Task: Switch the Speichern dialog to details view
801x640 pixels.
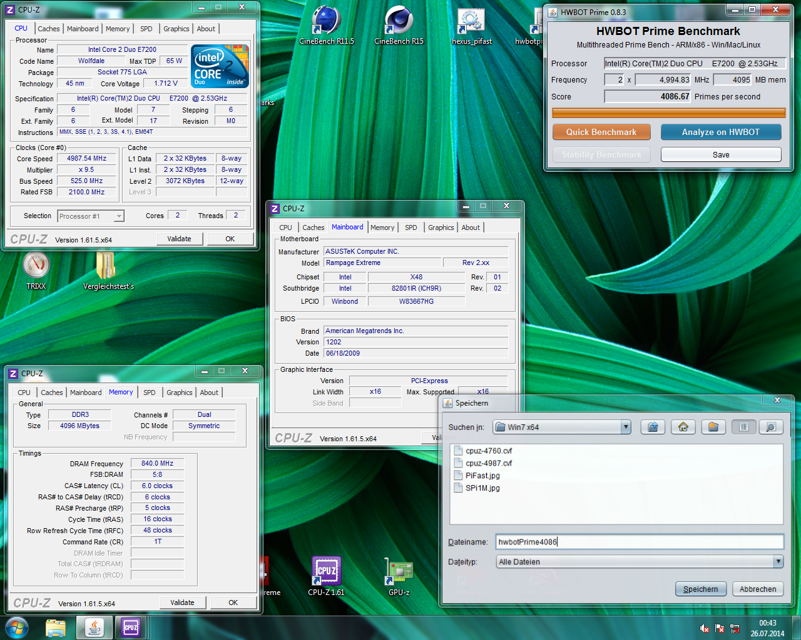Action: click(771, 427)
